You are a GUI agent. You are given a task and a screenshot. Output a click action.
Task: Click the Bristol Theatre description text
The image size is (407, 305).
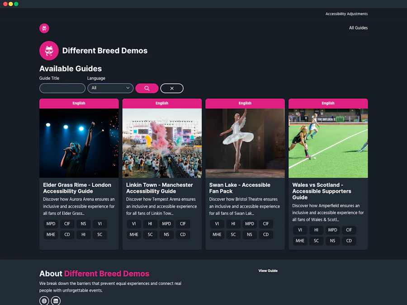click(245, 206)
